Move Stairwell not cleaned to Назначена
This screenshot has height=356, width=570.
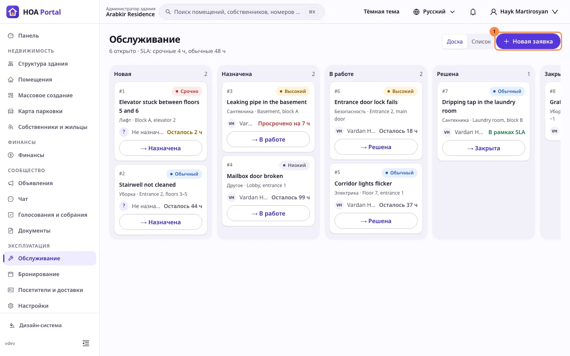(161, 222)
